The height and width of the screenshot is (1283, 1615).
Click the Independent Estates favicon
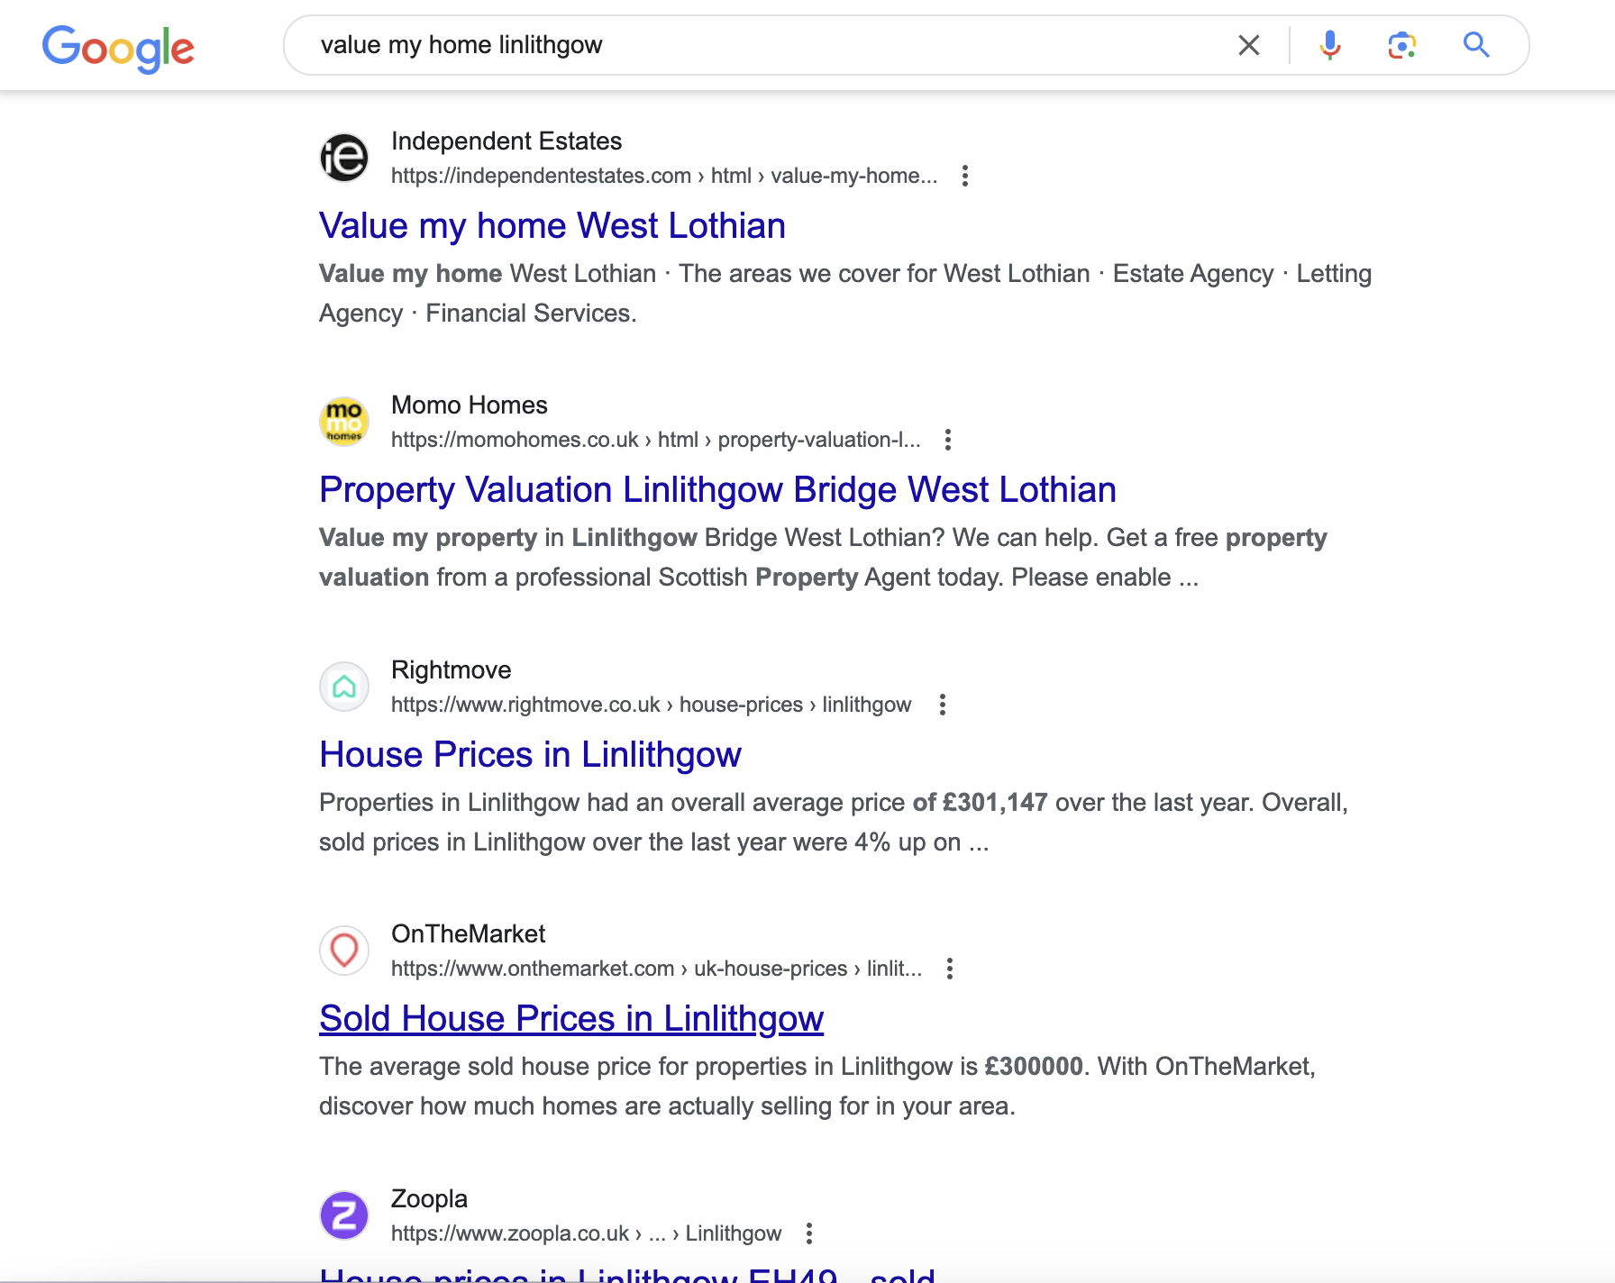point(344,158)
